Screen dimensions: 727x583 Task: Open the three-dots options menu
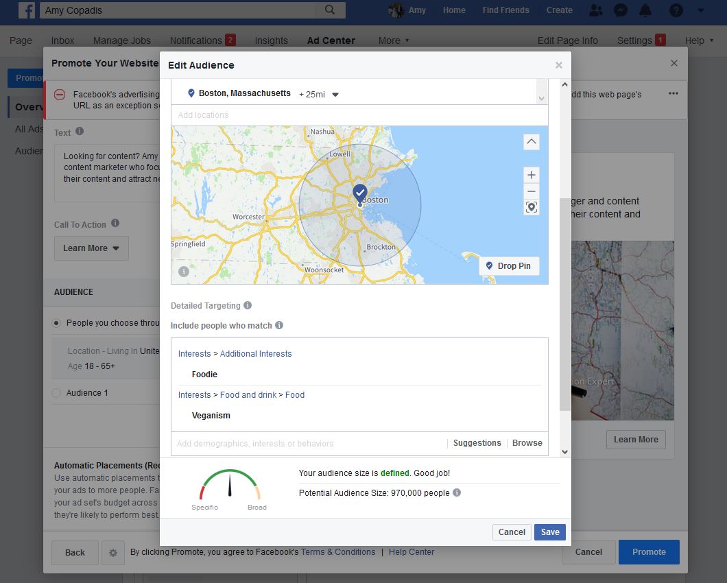(x=674, y=94)
